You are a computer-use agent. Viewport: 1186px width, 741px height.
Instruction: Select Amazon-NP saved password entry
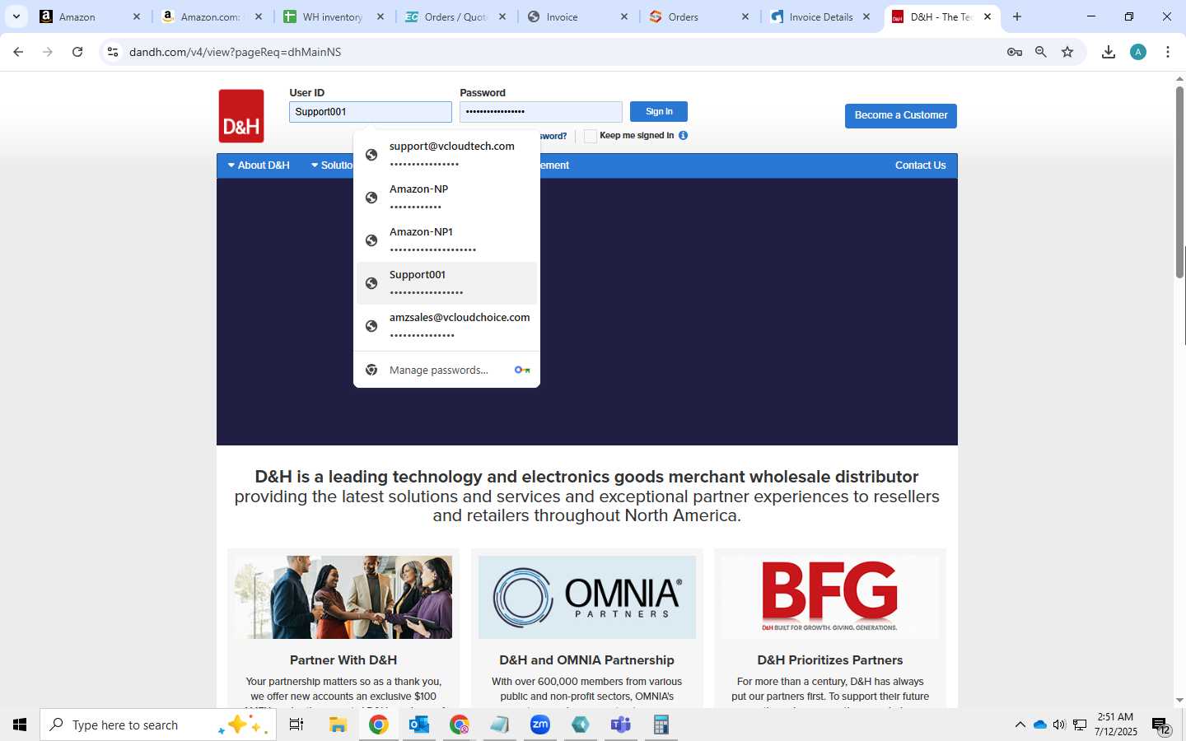point(446,198)
